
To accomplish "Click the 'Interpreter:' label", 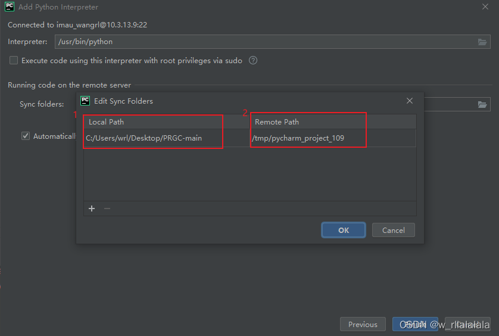I will (x=27, y=42).
